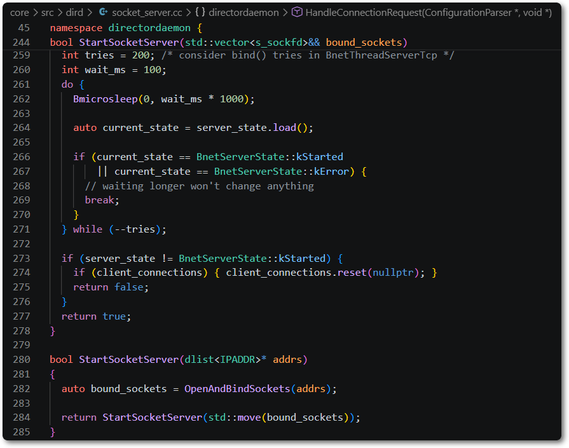Open the core breadcrumb folder
The width and height of the screenshot is (569, 448).
point(20,13)
